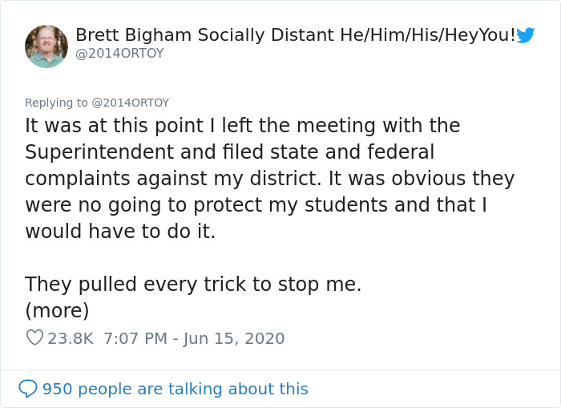561x408 pixels.
Task: Click the Twitter bird logo
Action: tap(526, 35)
